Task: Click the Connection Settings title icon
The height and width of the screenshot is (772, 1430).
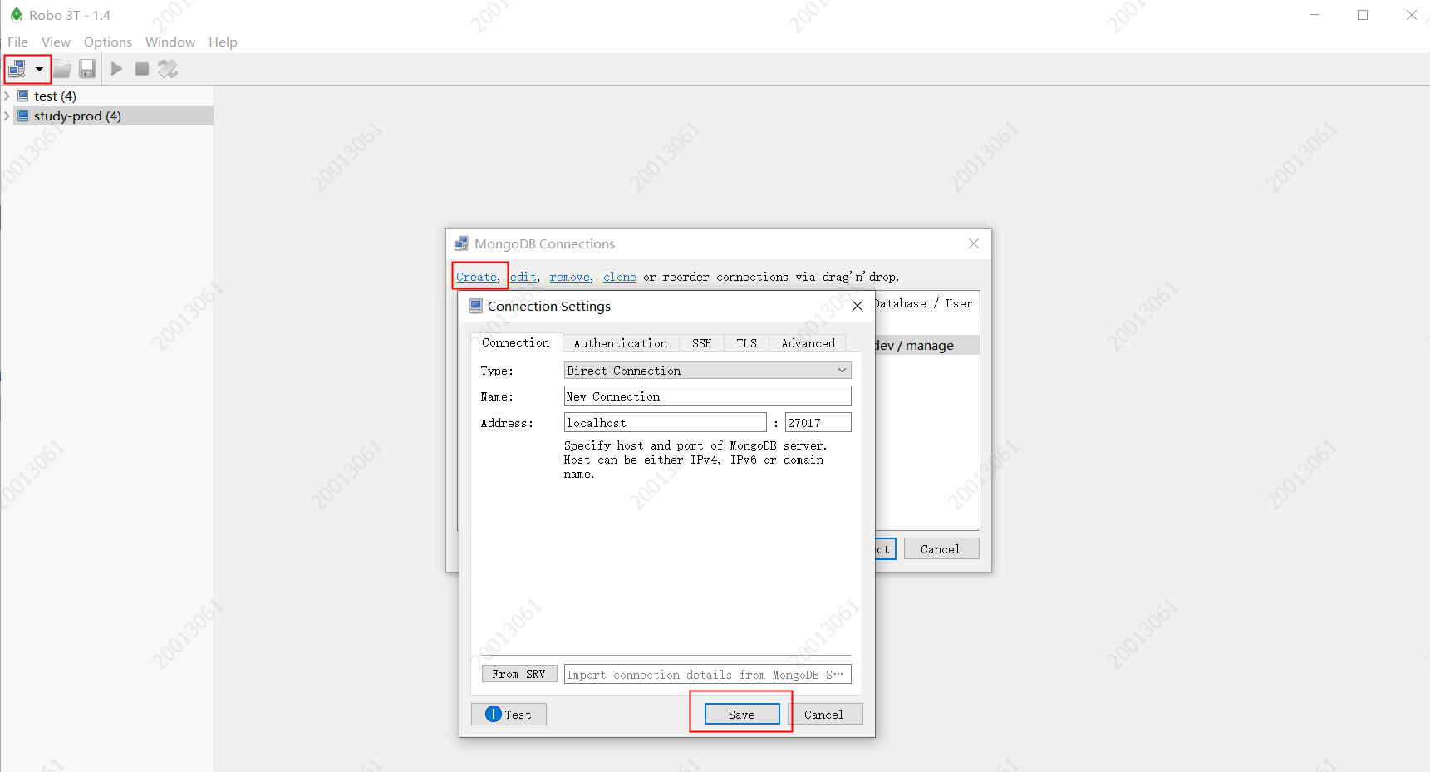Action: (x=476, y=306)
